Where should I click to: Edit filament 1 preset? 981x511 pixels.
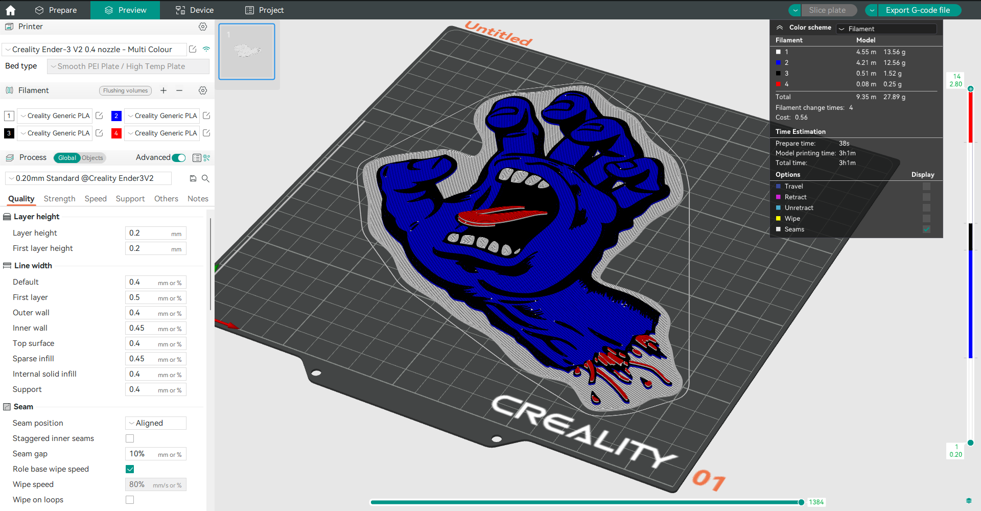click(x=100, y=116)
